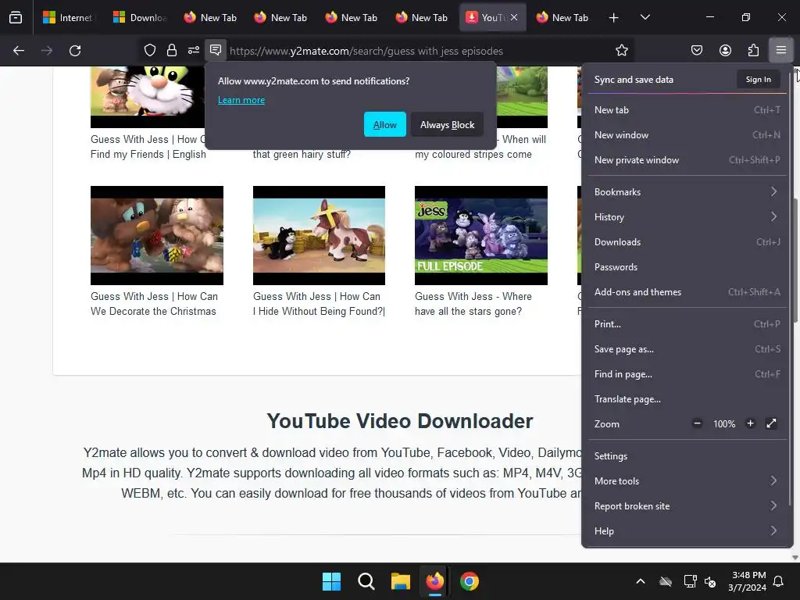Image resolution: width=800 pixels, height=600 pixels.
Task: Open the FULL EPISODE stars thumbnail
Action: [481, 235]
